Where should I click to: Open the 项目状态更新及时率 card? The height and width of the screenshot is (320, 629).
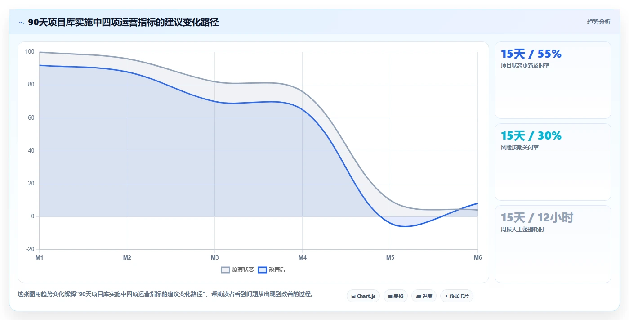(553, 80)
